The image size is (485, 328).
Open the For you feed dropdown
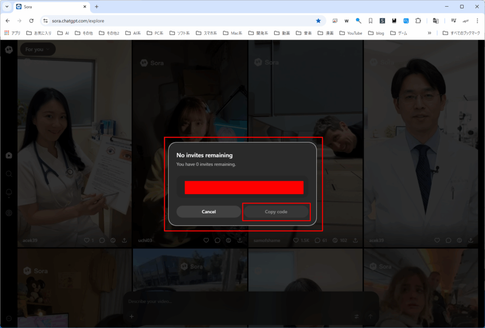(x=37, y=49)
